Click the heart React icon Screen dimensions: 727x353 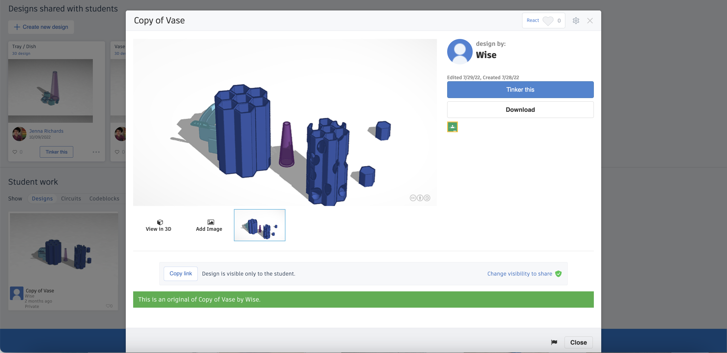[548, 21]
